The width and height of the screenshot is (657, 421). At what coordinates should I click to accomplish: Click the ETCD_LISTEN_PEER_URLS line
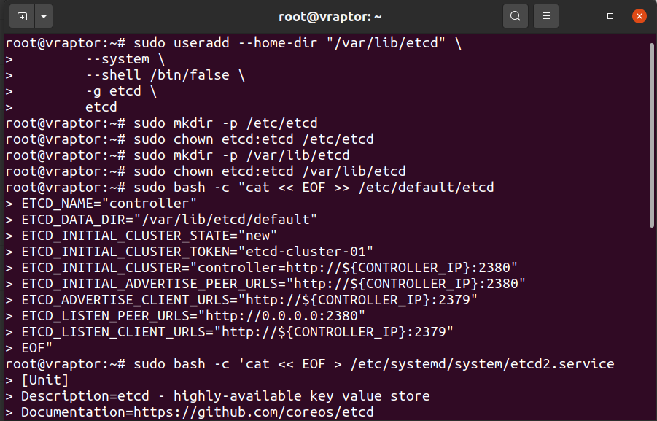193,316
